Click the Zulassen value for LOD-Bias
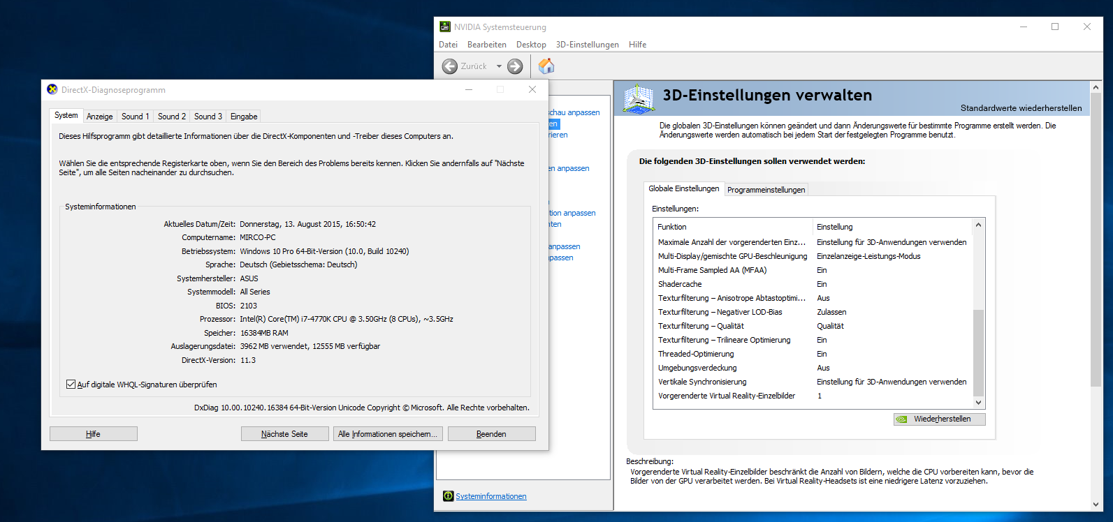 [x=831, y=312]
